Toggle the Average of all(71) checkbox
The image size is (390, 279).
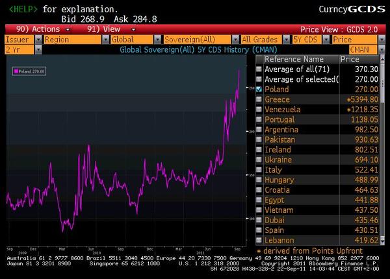pyautogui.click(x=259, y=69)
